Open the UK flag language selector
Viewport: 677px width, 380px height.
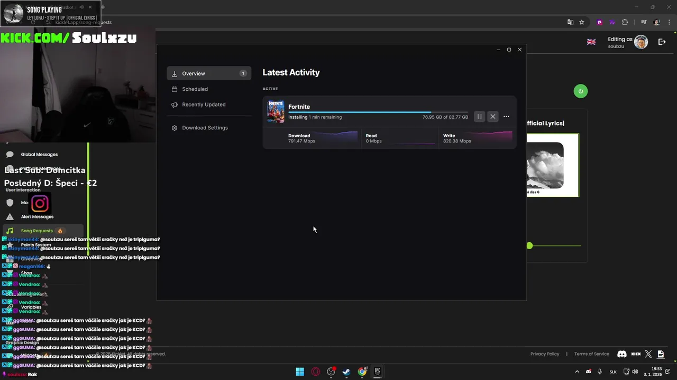(591, 42)
